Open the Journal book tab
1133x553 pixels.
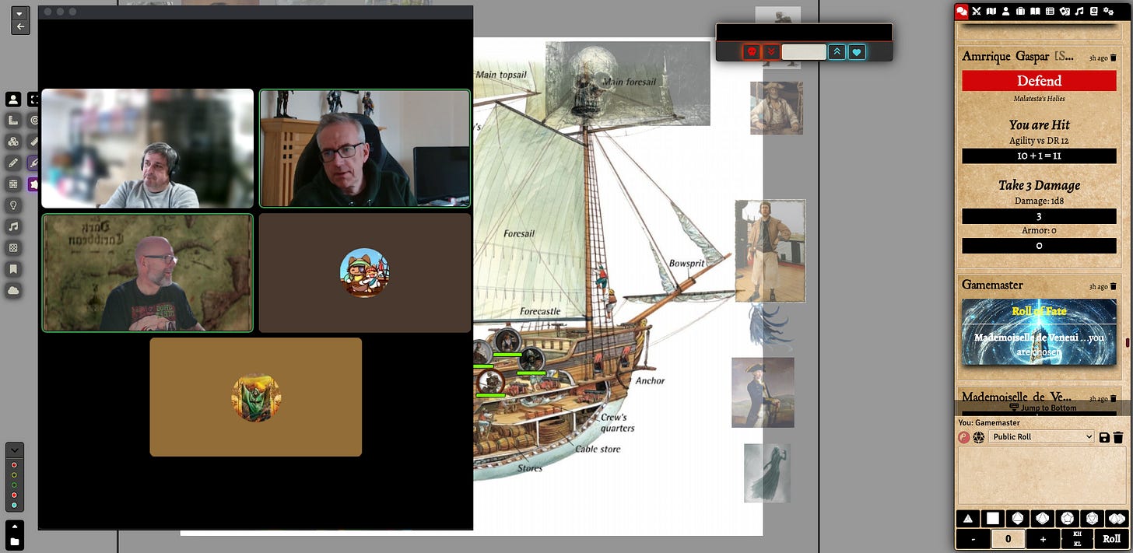(1035, 12)
